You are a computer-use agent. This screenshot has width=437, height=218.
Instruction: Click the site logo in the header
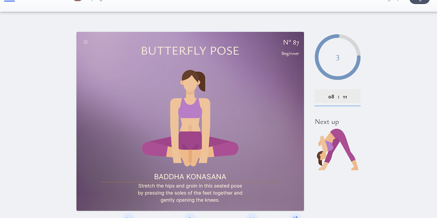pos(78,1)
